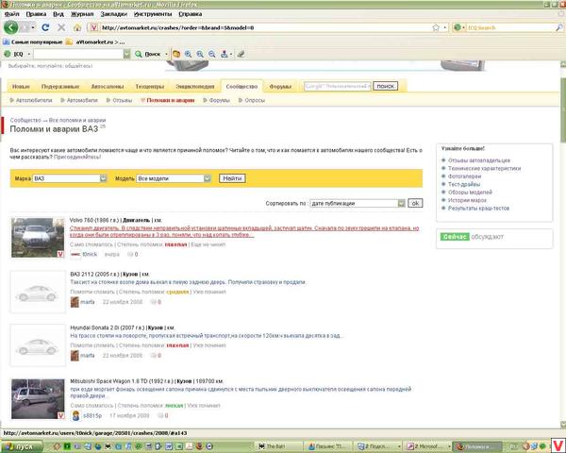Open the sort by дате публикации dropdown

point(358,204)
